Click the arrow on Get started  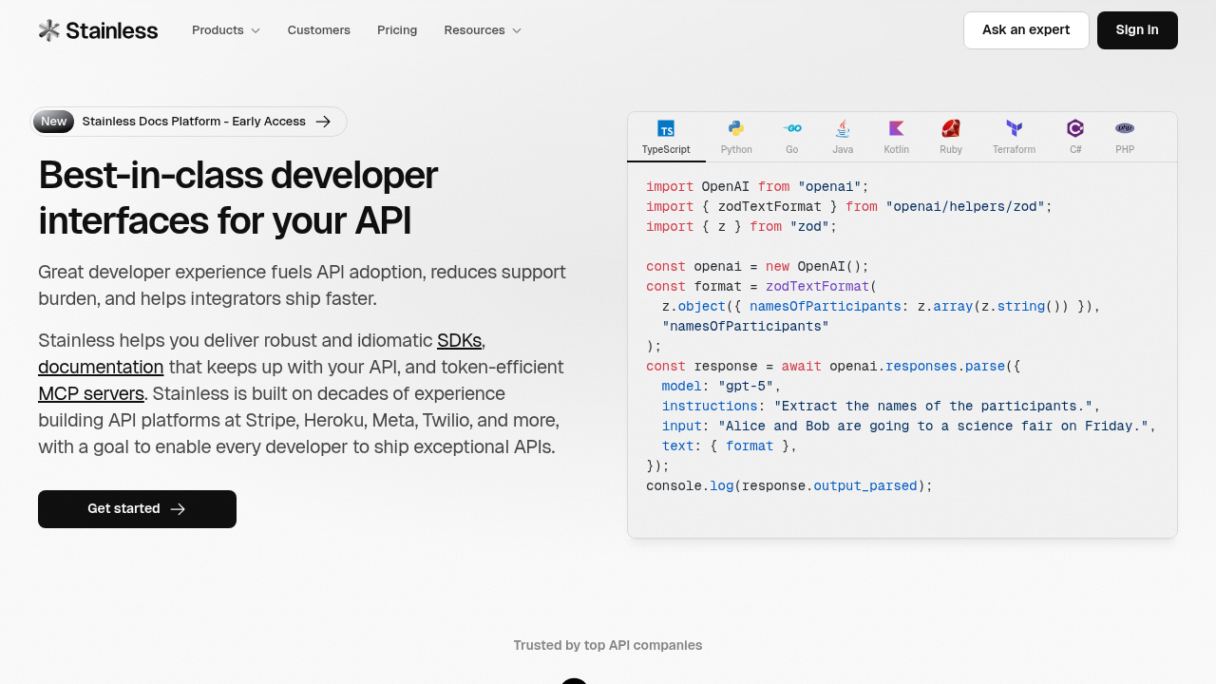coord(178,509)
